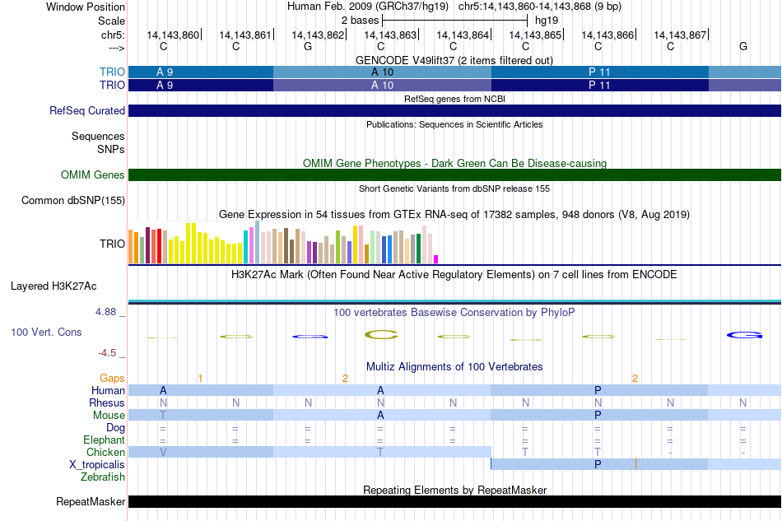Viewport: 782px width, 521px height.
Task: Click the GENCODE V49lift37 track title
Action: coord(454,60)
